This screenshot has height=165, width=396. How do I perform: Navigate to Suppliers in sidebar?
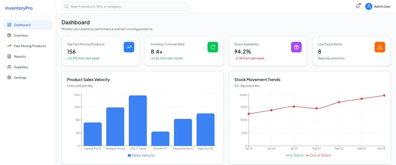[x=21, y=67]
